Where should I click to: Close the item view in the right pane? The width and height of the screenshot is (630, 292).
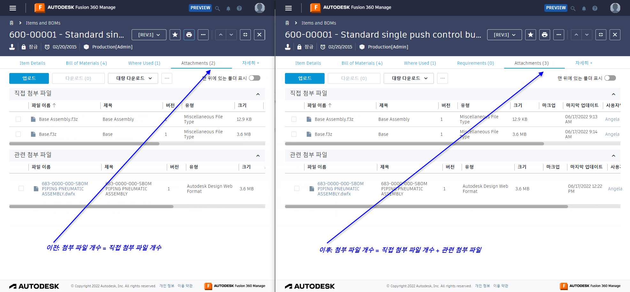(x=615, y=35)
